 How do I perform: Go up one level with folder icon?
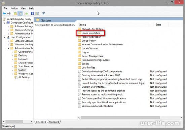pos(15,13)
